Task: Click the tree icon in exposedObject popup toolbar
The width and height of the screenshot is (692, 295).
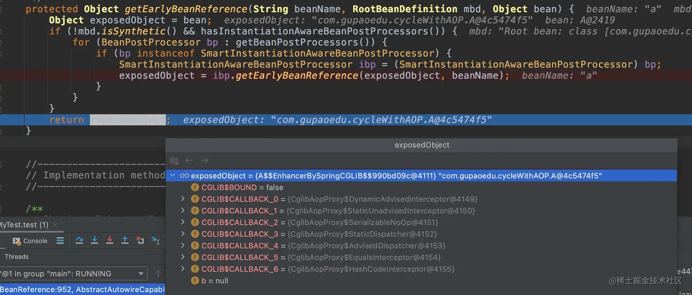Action: click(174, 160)
